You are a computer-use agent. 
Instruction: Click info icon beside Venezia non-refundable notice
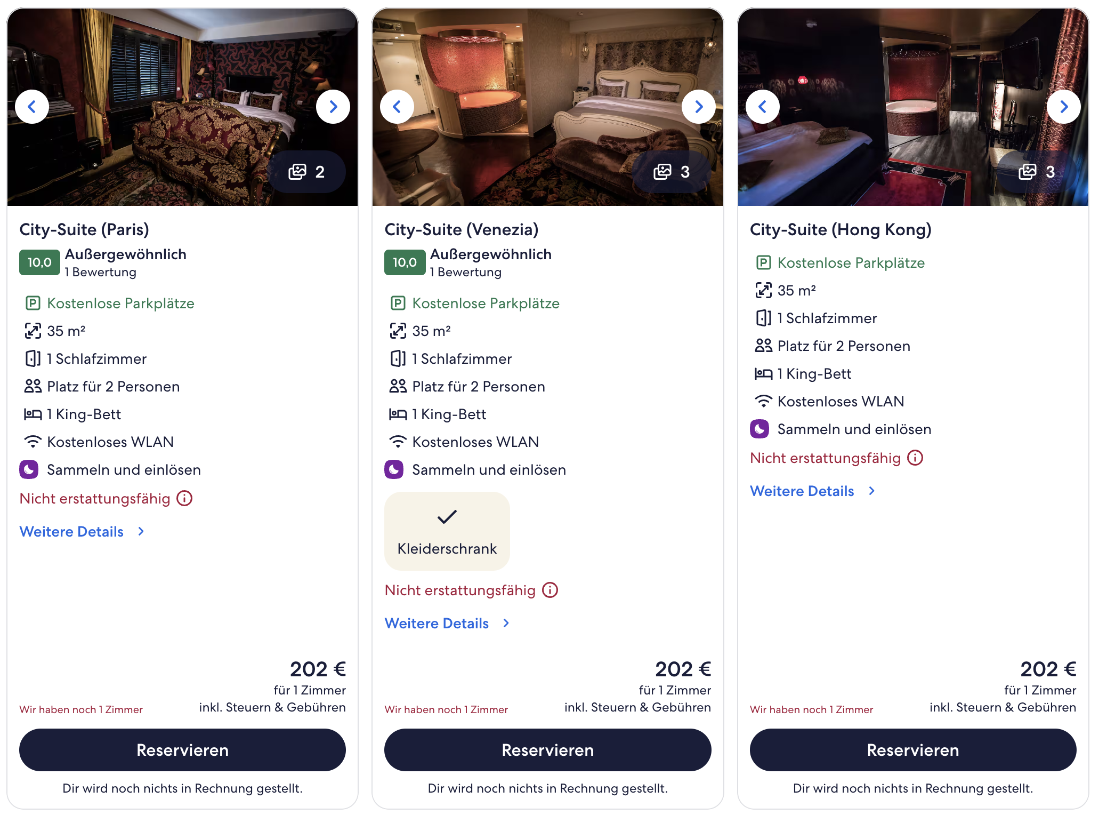pos(550,590)
